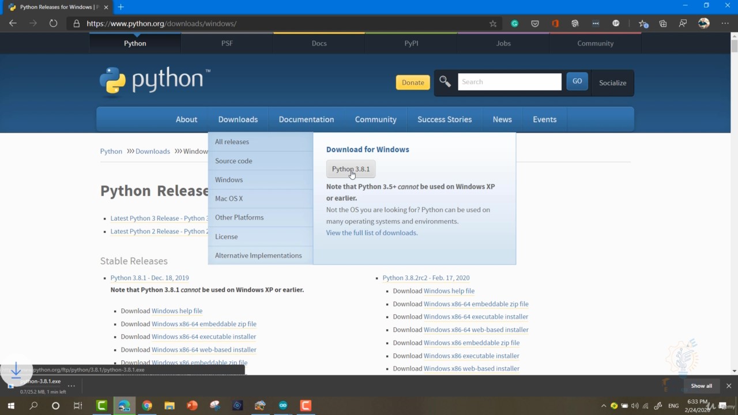Open the PyPI top tab
738x415 pixels.
(411, 43)
